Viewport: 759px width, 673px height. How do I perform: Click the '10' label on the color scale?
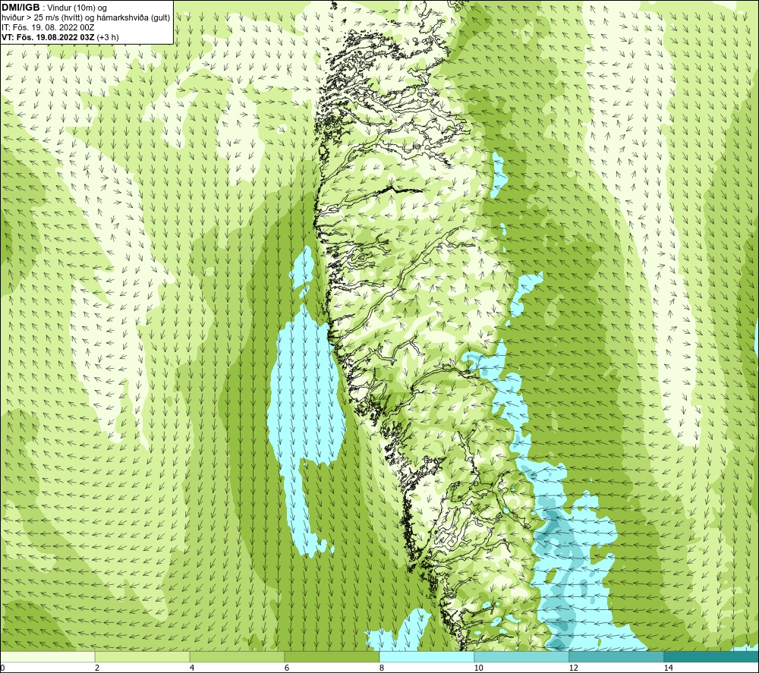coord(478,668)
